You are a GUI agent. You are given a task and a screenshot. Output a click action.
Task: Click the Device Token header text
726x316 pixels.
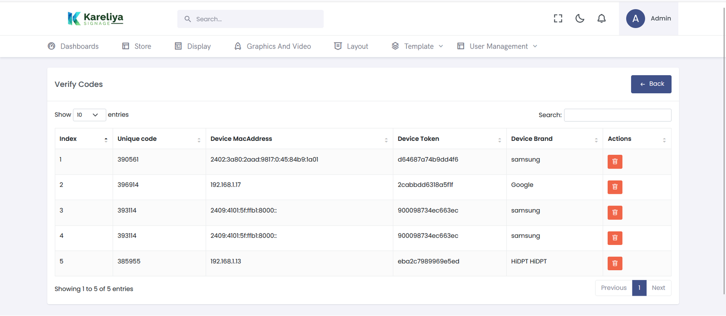(x=418, y=139)
